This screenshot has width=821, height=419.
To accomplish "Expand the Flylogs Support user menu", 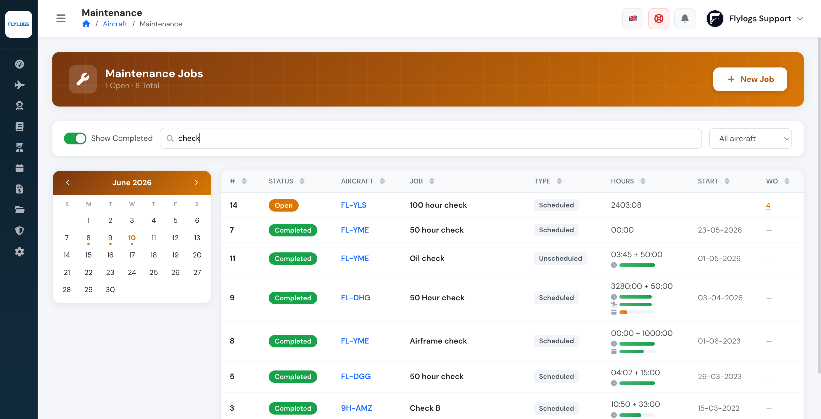I will tap(755, 18).
